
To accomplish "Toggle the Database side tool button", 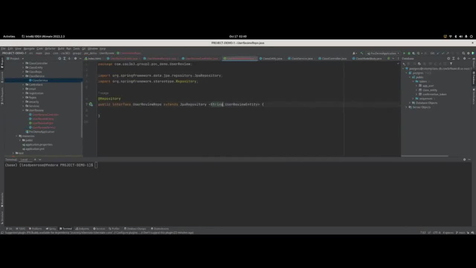I will (474, 78).
